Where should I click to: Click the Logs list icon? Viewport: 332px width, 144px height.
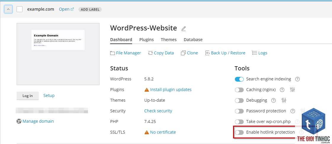[254, 53]
